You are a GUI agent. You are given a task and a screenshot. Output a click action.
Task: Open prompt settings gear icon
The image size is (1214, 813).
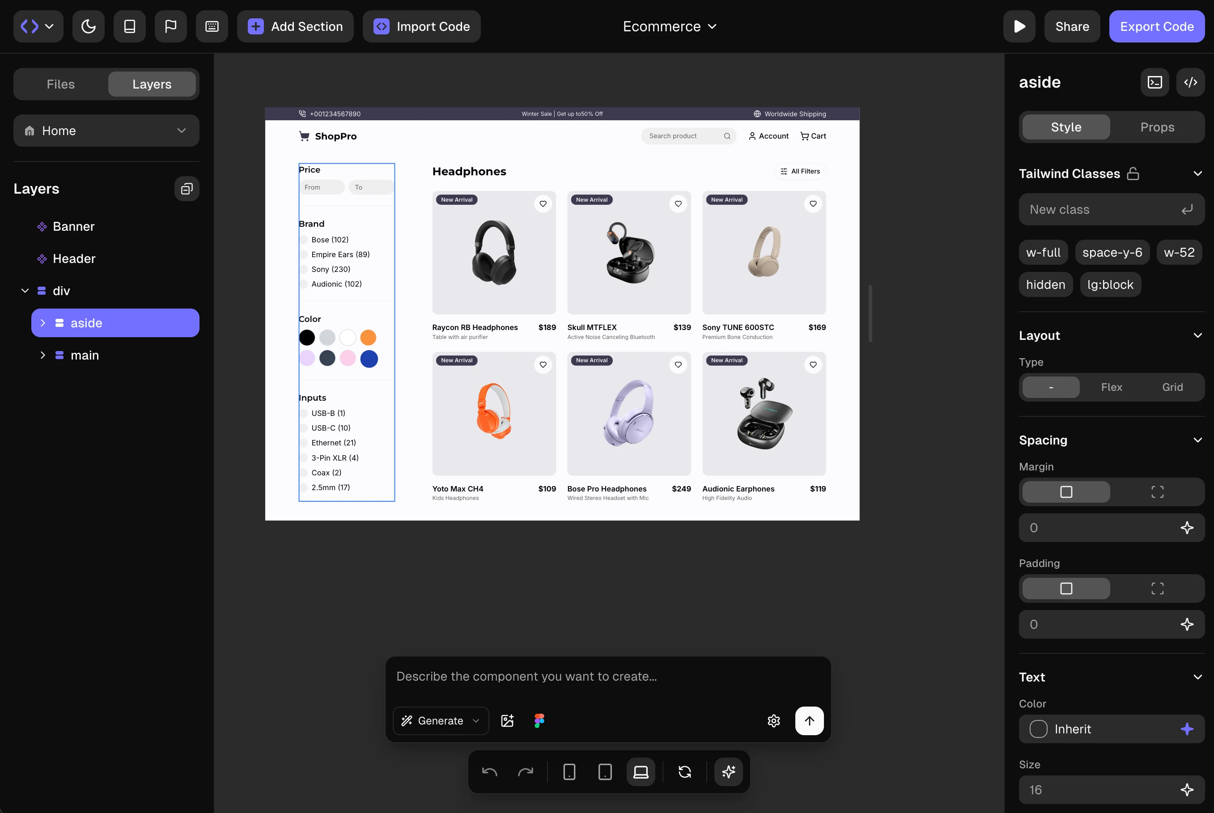click(774, 721)
